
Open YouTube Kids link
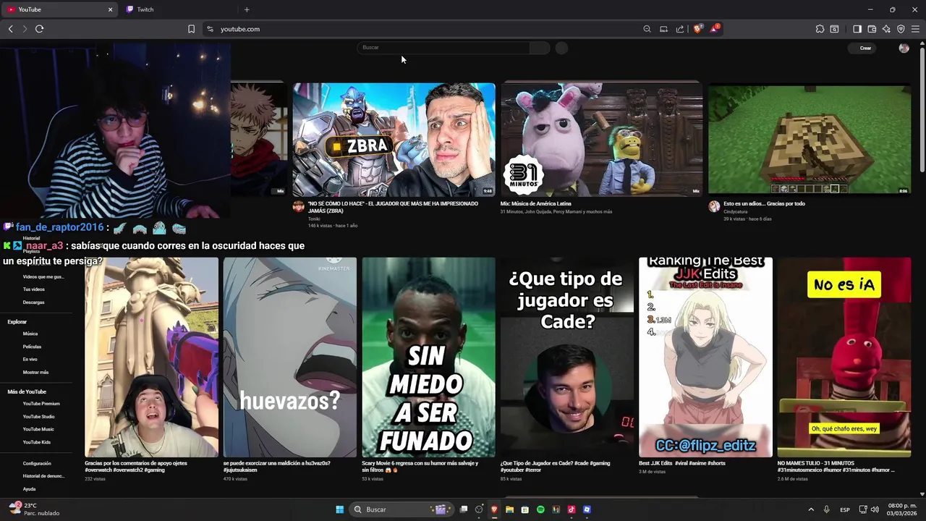tap(37, 442)
